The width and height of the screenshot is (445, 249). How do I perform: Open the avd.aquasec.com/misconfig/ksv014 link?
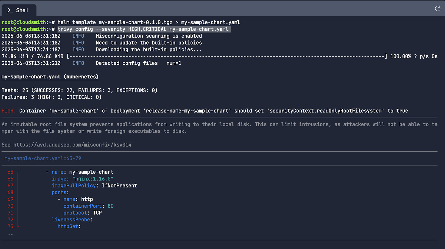coord(72,145)
